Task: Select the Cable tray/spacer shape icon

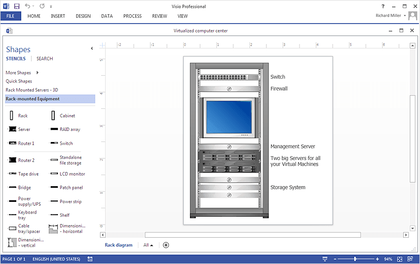Action: [x=12, y=228]
